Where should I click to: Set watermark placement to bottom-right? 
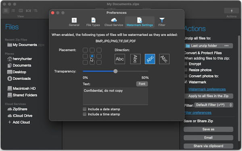tap(99, 62)
